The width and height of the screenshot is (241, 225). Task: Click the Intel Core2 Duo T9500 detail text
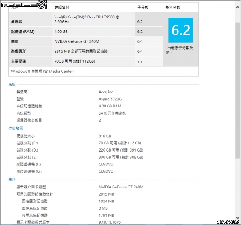pos(87,19)
